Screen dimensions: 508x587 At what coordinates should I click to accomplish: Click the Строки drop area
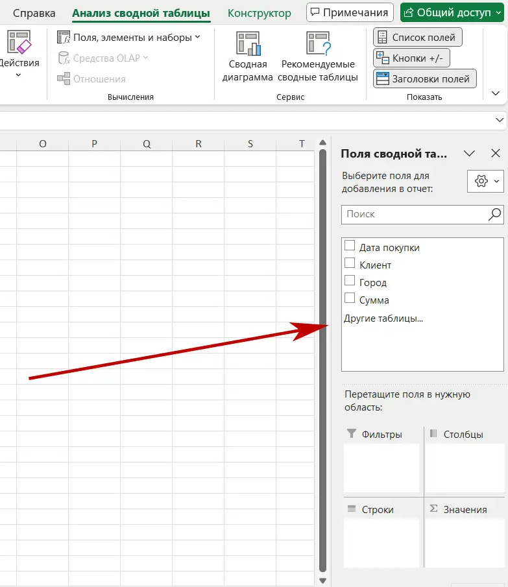tap(381, 543)
